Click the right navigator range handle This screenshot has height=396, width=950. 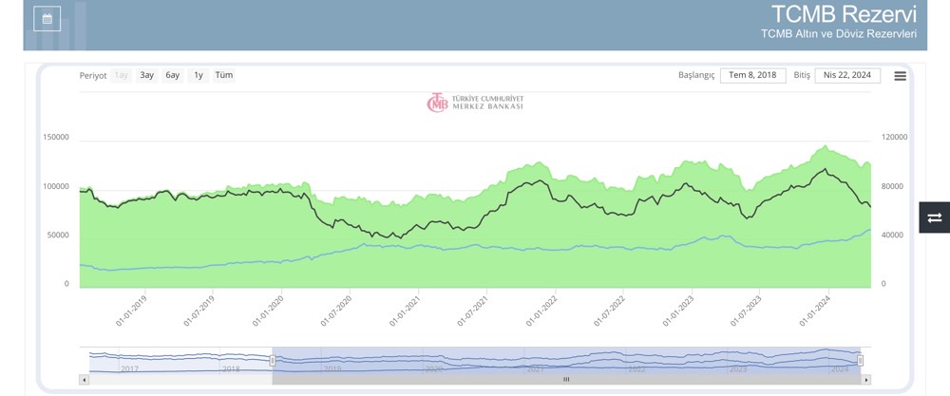tap(861, 360)
